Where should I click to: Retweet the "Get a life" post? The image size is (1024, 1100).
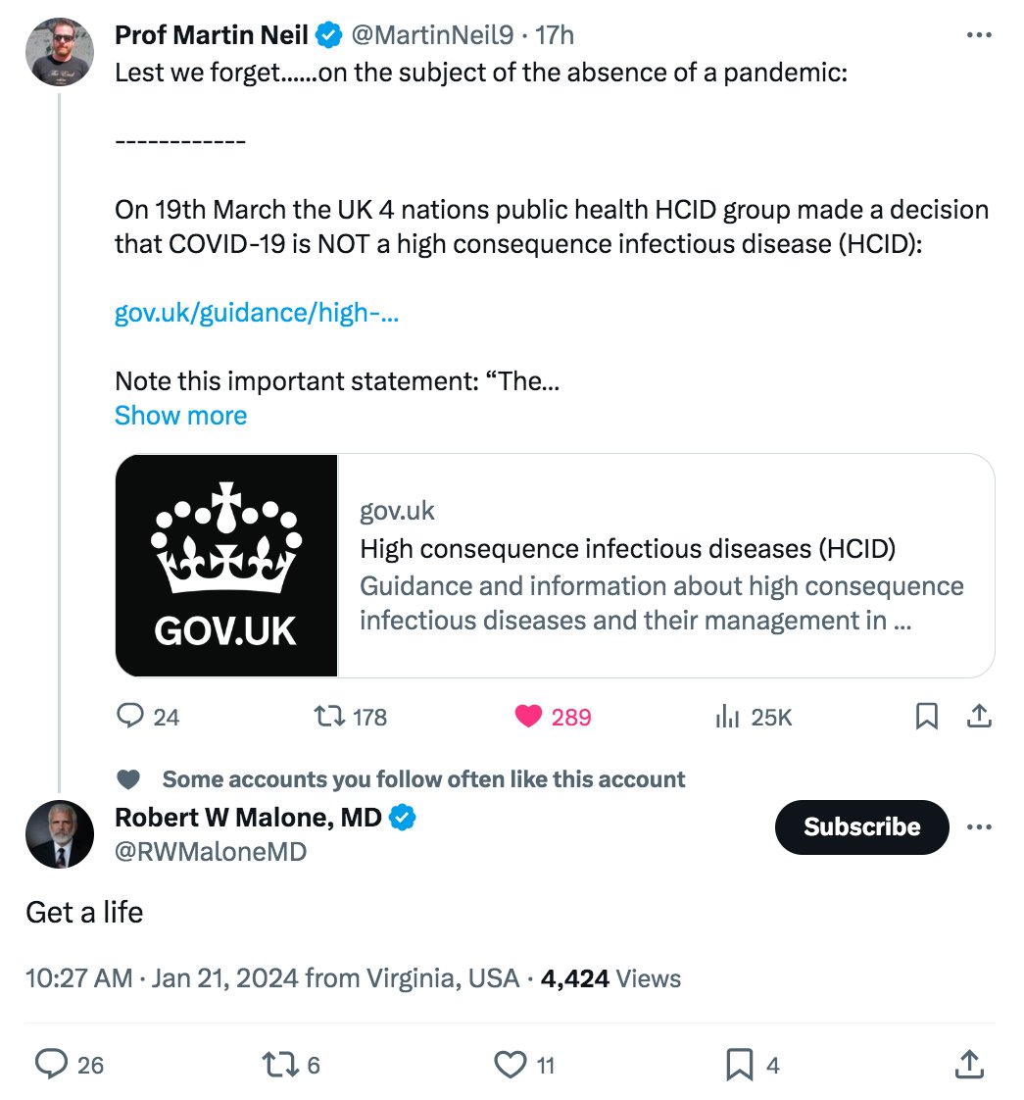click(290, 1065)
